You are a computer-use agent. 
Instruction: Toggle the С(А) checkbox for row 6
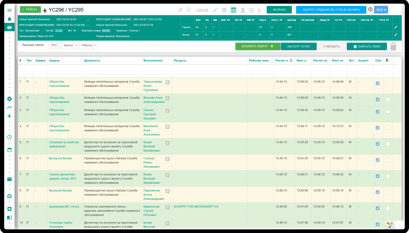point(377,160)
